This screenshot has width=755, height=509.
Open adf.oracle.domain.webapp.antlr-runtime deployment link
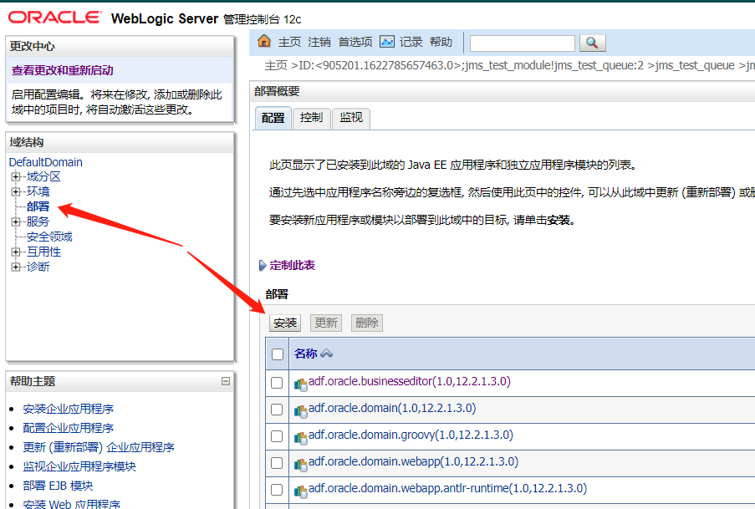click(448, 488)
